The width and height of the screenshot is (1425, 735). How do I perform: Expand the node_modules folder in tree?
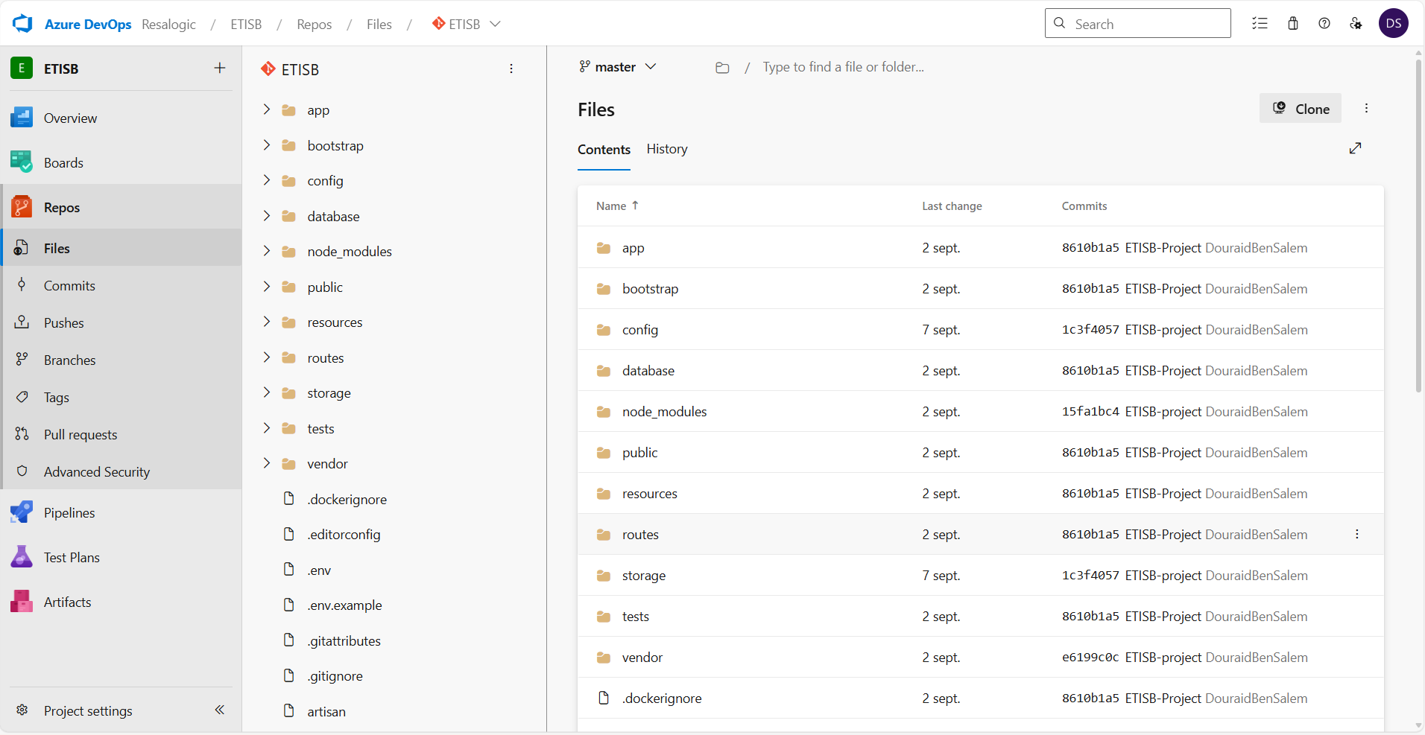(x=266, y=251)
